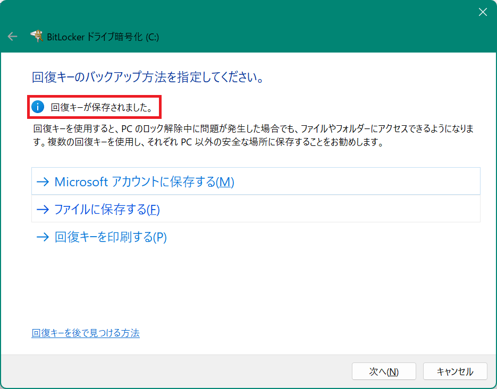The image size is (497, 389).
Task: Select the ファイルに保存する(F) option
Action: (x=107, y=210)
